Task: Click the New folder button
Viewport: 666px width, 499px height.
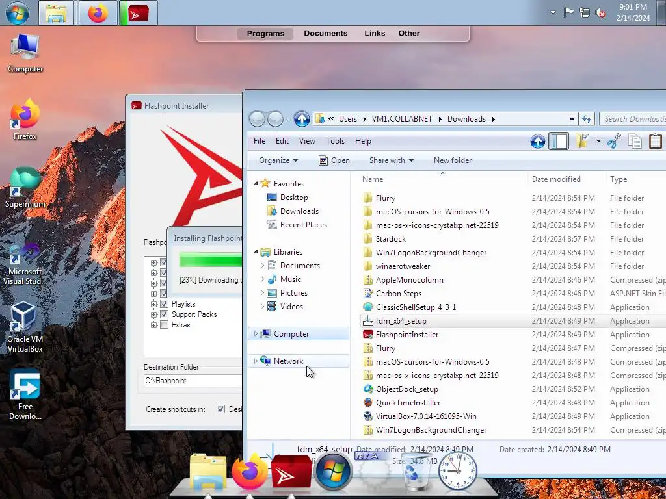Action: (x=453, y=161)
